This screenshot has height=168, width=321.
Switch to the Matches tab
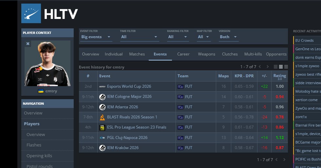[x=137, y=54]
